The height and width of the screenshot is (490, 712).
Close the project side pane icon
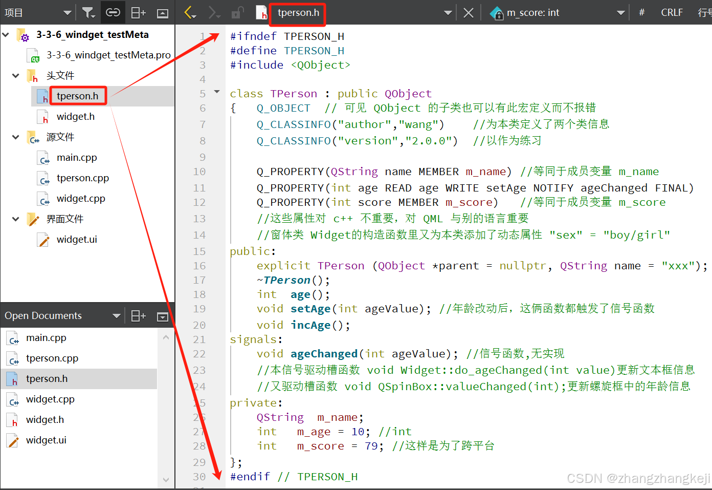163,13
